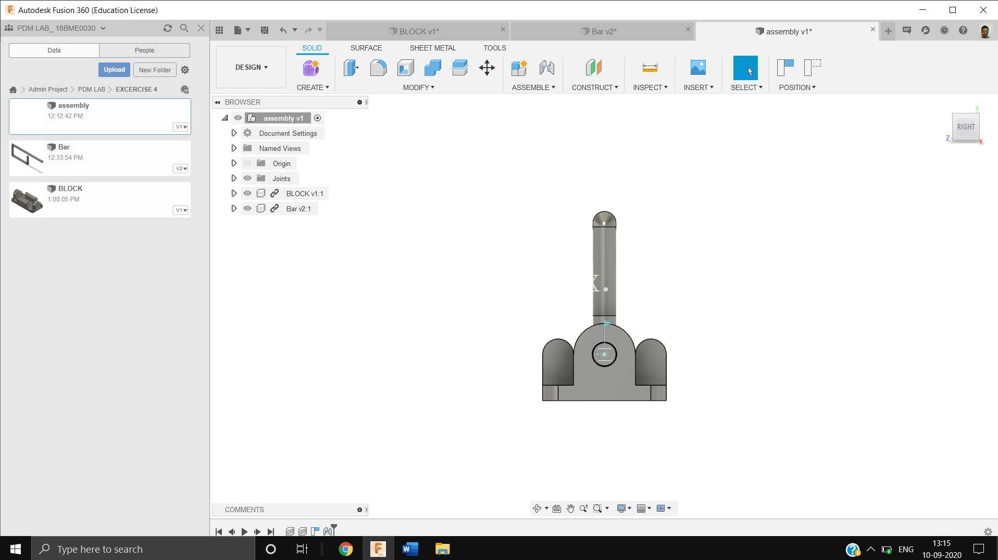Open the data panel grid icon
Viewport: 998px width, 560px height.
pos(219,30)
